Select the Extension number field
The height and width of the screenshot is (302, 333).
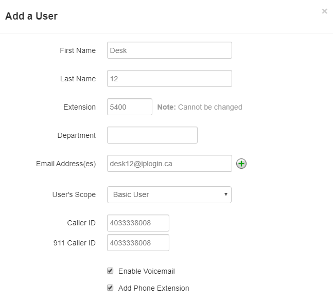[x=129, y=107]
